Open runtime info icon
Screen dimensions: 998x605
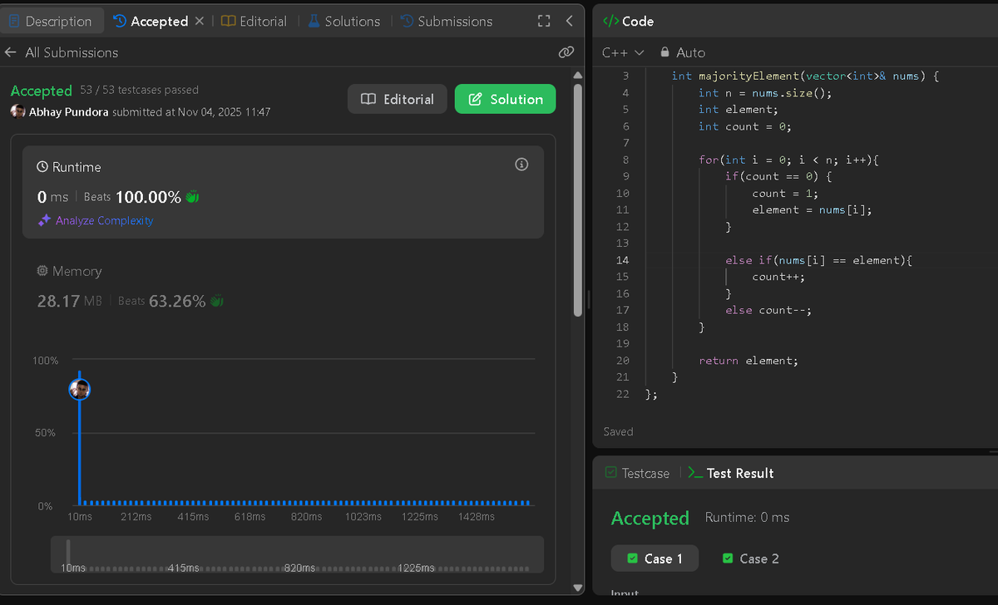coord(522,165)
